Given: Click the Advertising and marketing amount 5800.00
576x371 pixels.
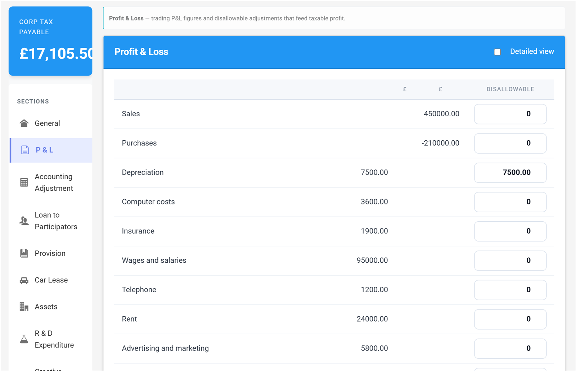Looking at the screenshot, I should click(374, 348).
